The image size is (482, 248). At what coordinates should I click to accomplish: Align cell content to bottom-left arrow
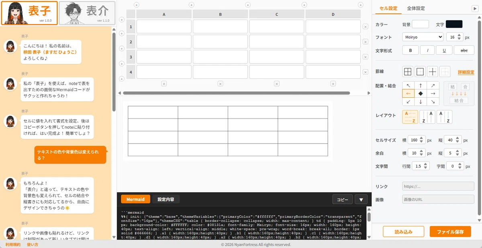click(408, 102)
